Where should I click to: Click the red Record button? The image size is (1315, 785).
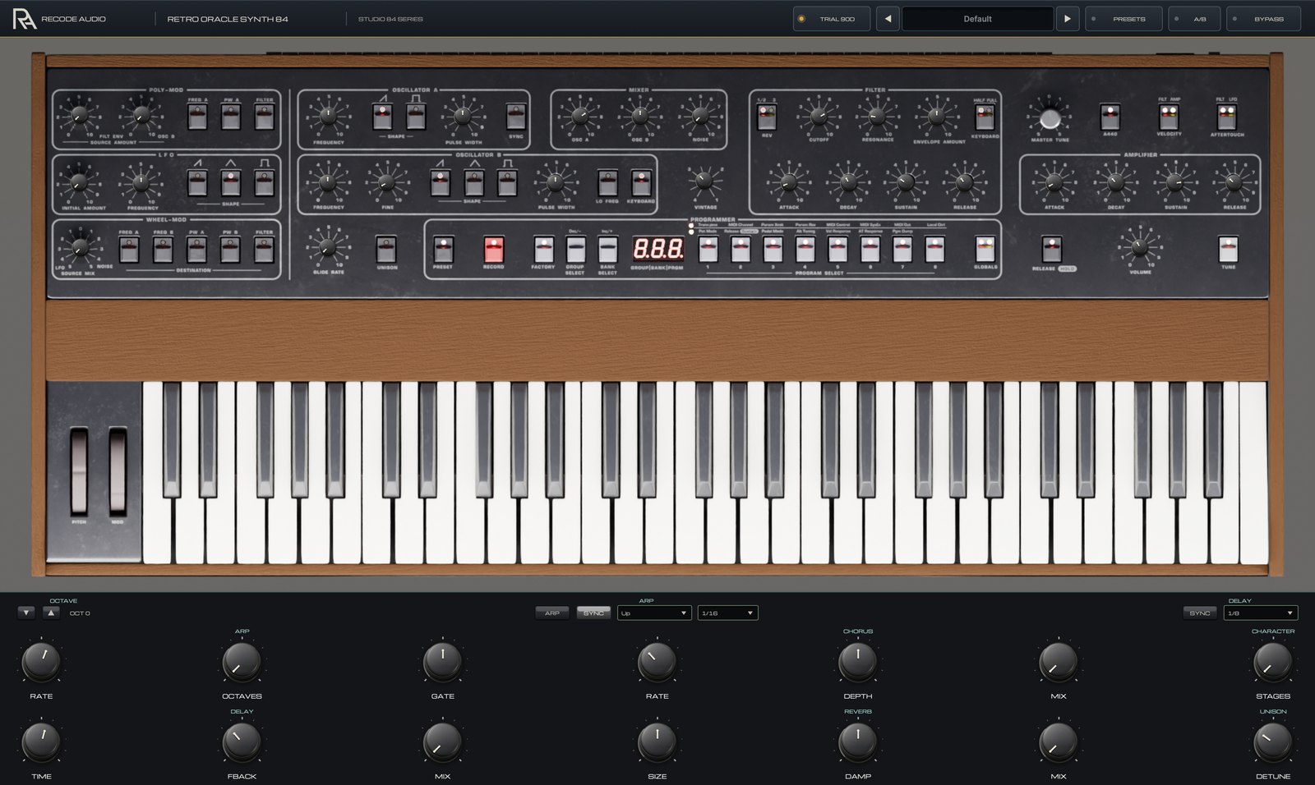493,250
